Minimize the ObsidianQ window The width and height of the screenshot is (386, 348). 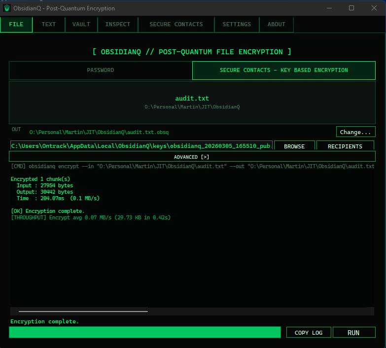pos(329,8)
